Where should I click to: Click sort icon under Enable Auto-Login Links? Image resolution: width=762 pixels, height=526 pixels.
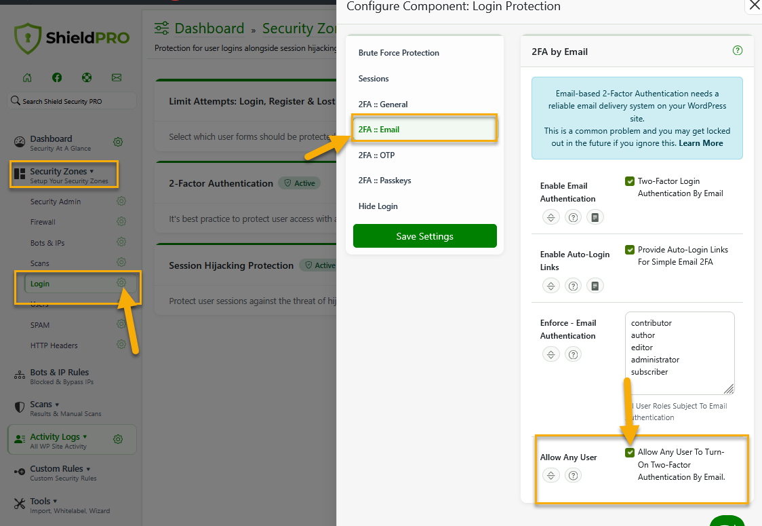pos(550,286)
